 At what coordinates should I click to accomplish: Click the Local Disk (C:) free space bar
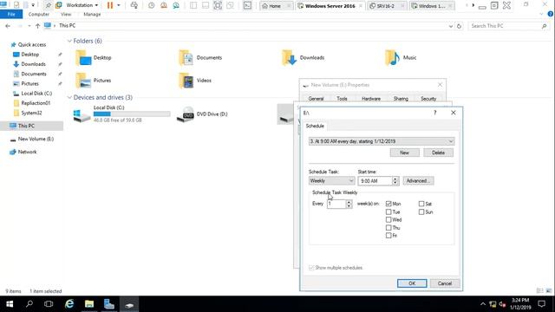coord(132,114)
